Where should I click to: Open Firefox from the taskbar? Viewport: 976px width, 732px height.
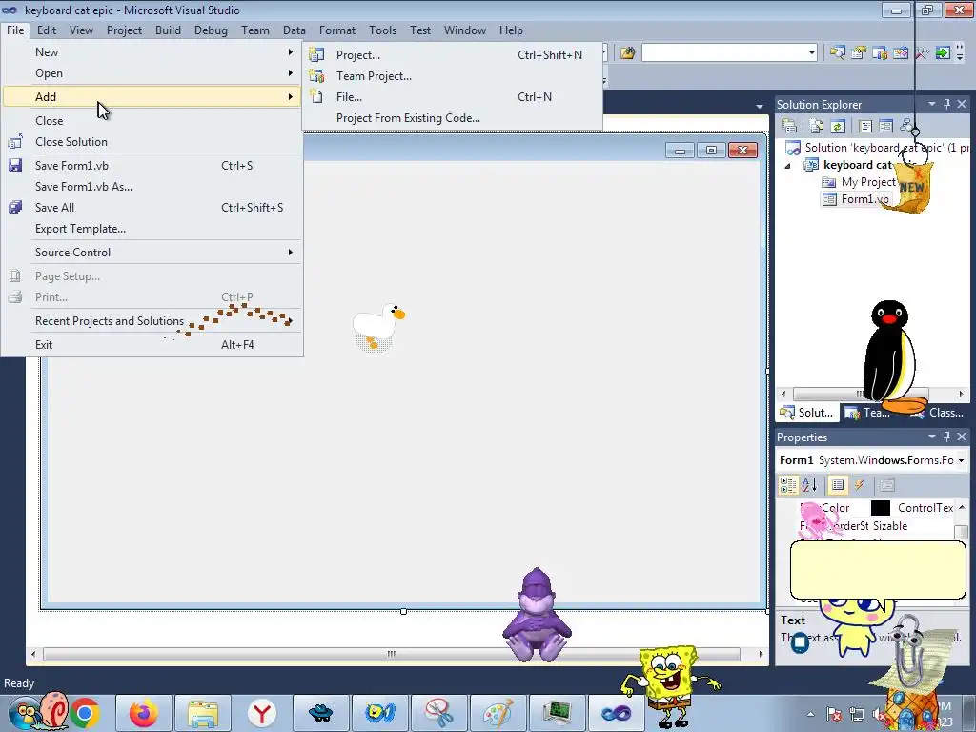143,713
